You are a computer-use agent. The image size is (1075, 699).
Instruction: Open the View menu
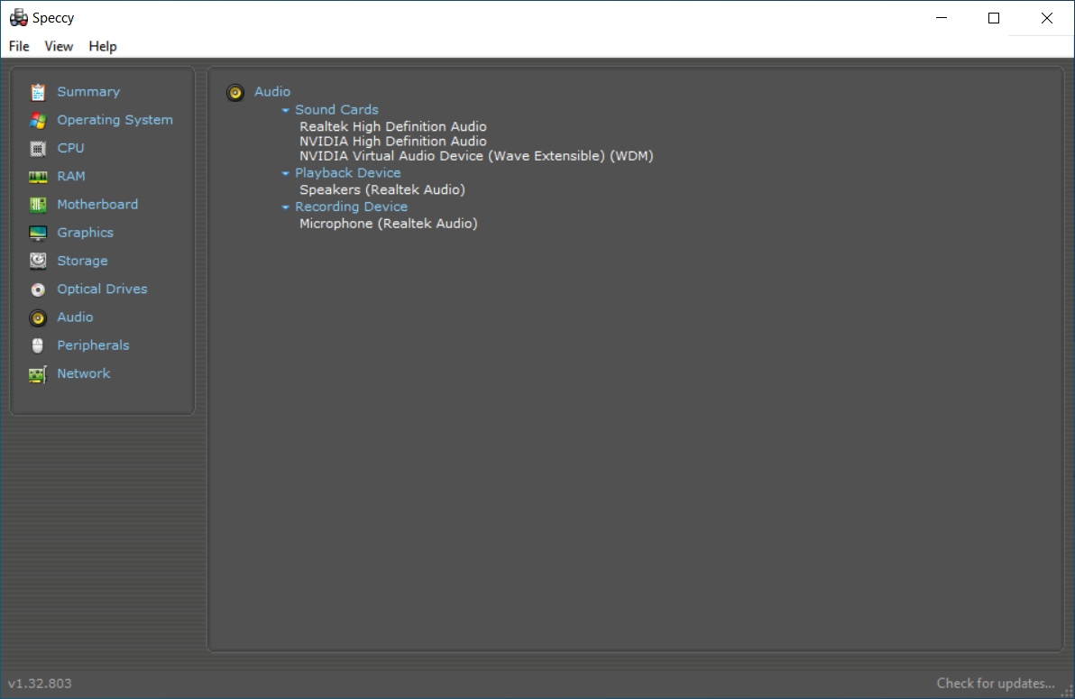point(59,46)
